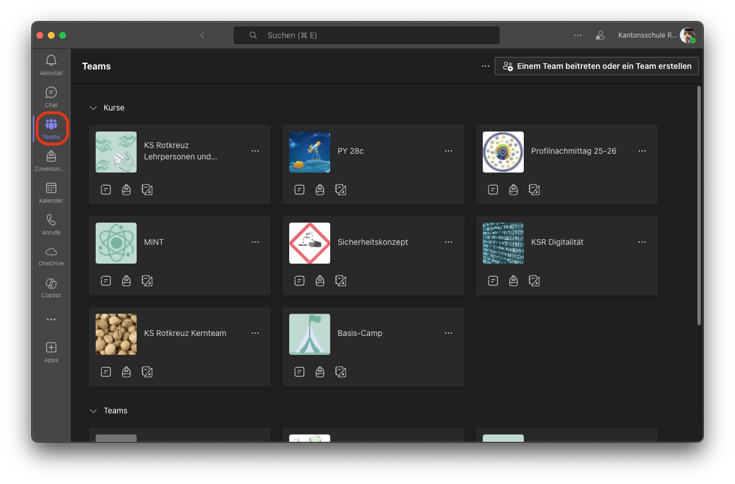
Task: Launch Copilot from the sidebar
Action: point(51,288)
